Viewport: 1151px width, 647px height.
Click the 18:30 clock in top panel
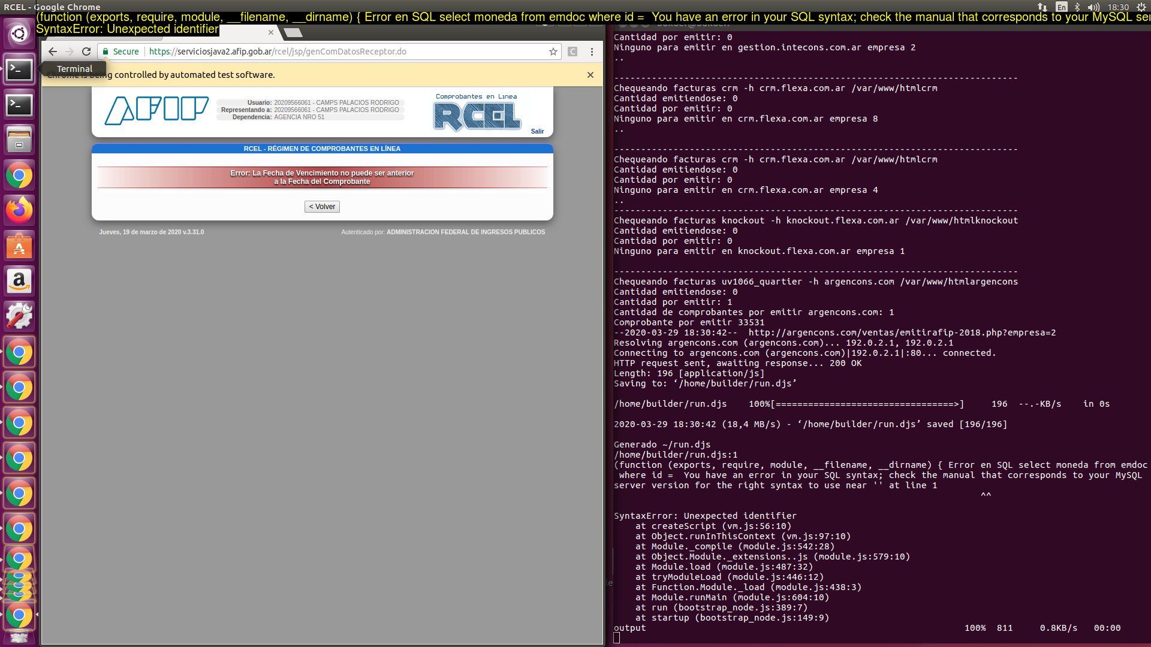pyautogui.click(x=1118, y=7)
